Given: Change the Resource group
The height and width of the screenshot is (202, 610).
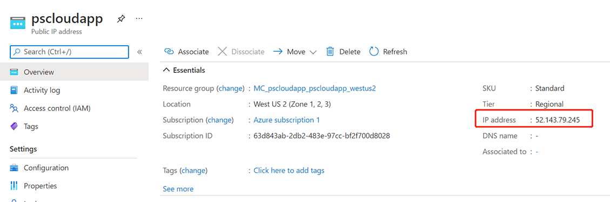Looking at the screenshot, I should click(x=231, y=88).
